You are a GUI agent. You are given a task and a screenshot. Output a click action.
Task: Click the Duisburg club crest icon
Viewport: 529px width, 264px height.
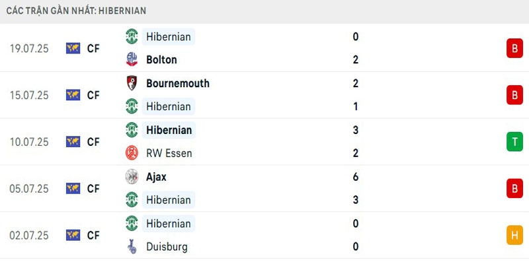(132, 247)
